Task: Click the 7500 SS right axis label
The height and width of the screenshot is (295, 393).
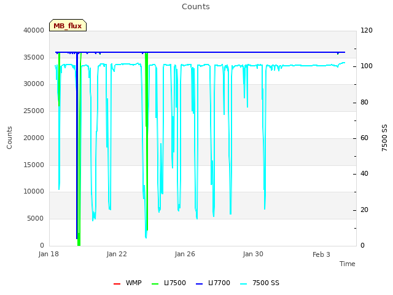Action: [x=384, y=138]
